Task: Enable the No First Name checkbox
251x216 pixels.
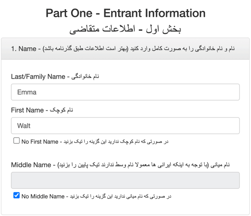Action: (x=16, y=141)
